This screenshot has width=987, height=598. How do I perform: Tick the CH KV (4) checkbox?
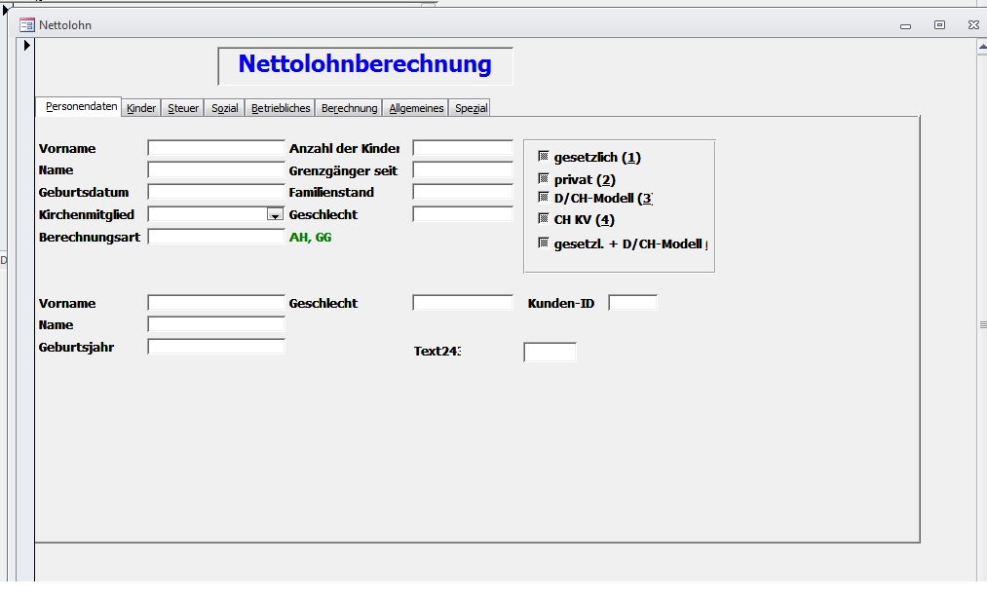544,218
